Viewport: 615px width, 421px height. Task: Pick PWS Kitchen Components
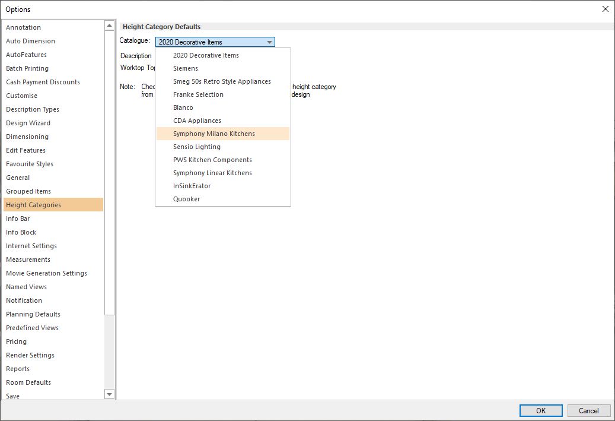[x=223, y=160]
